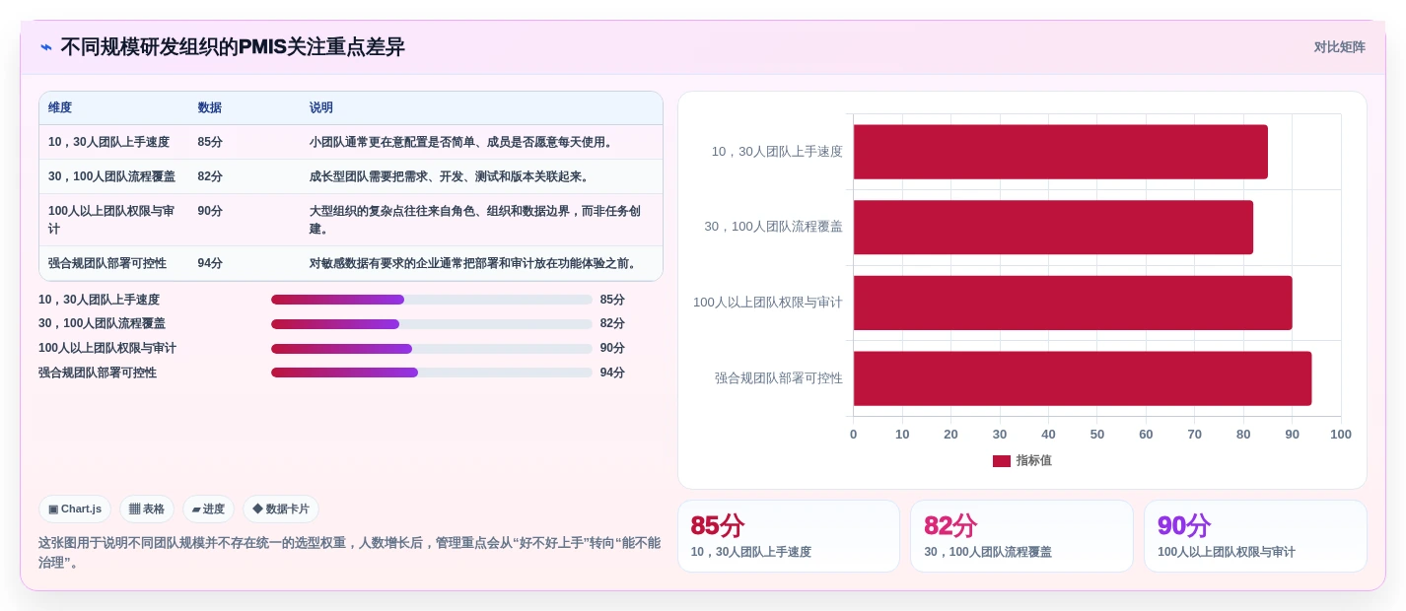1406x611 pixels.
Task: Click the summary paragraph starting 这张图用于说明
Action: tap(349, 552)
